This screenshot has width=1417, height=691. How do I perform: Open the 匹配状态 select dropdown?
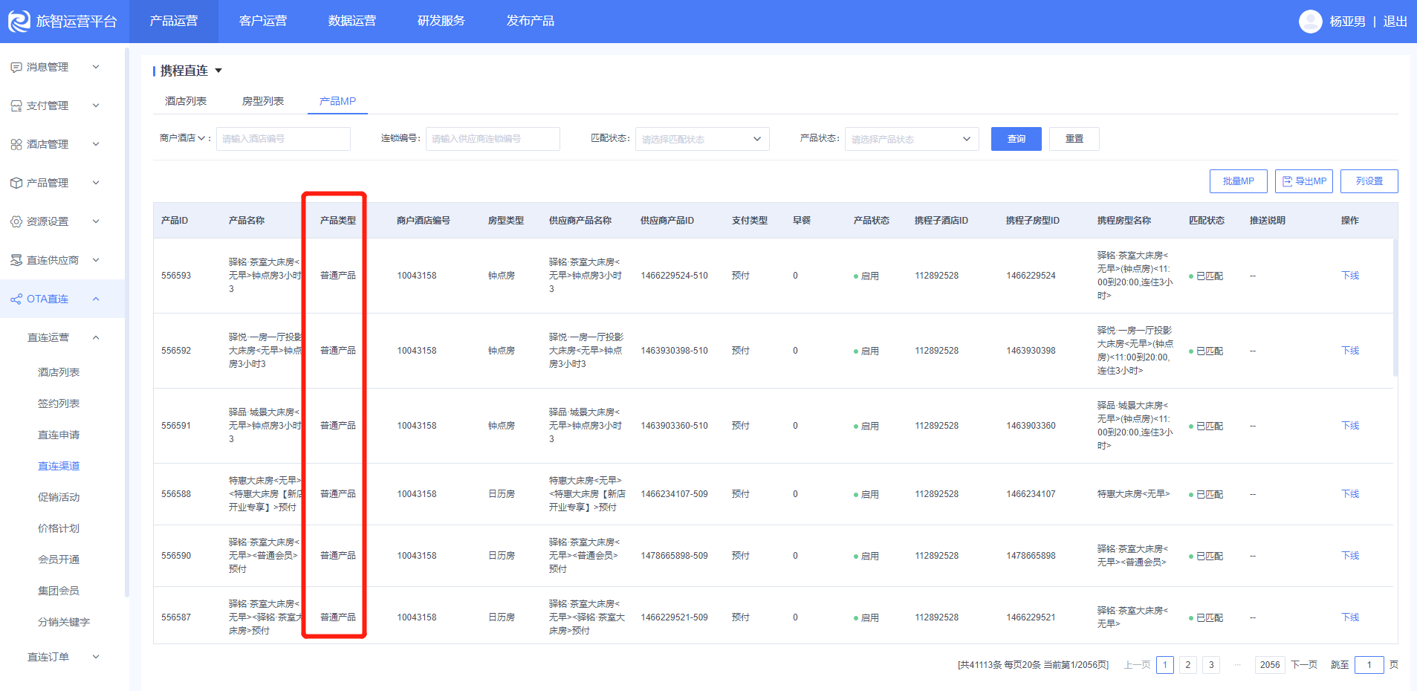tap(702, 139)
